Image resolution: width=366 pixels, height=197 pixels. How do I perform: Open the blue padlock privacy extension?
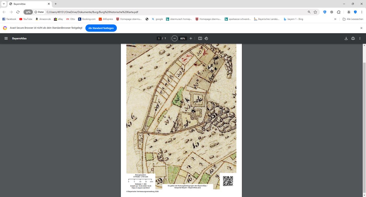(x=325, y=12)
